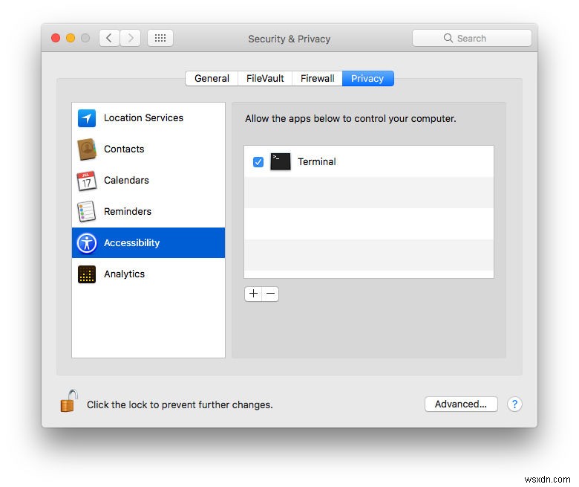Click the Analytics grid icon
The image size is (579, 487).
87,274
